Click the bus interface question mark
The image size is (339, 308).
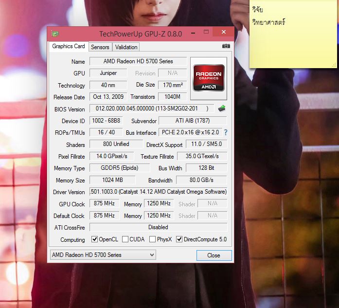[226, 132]
